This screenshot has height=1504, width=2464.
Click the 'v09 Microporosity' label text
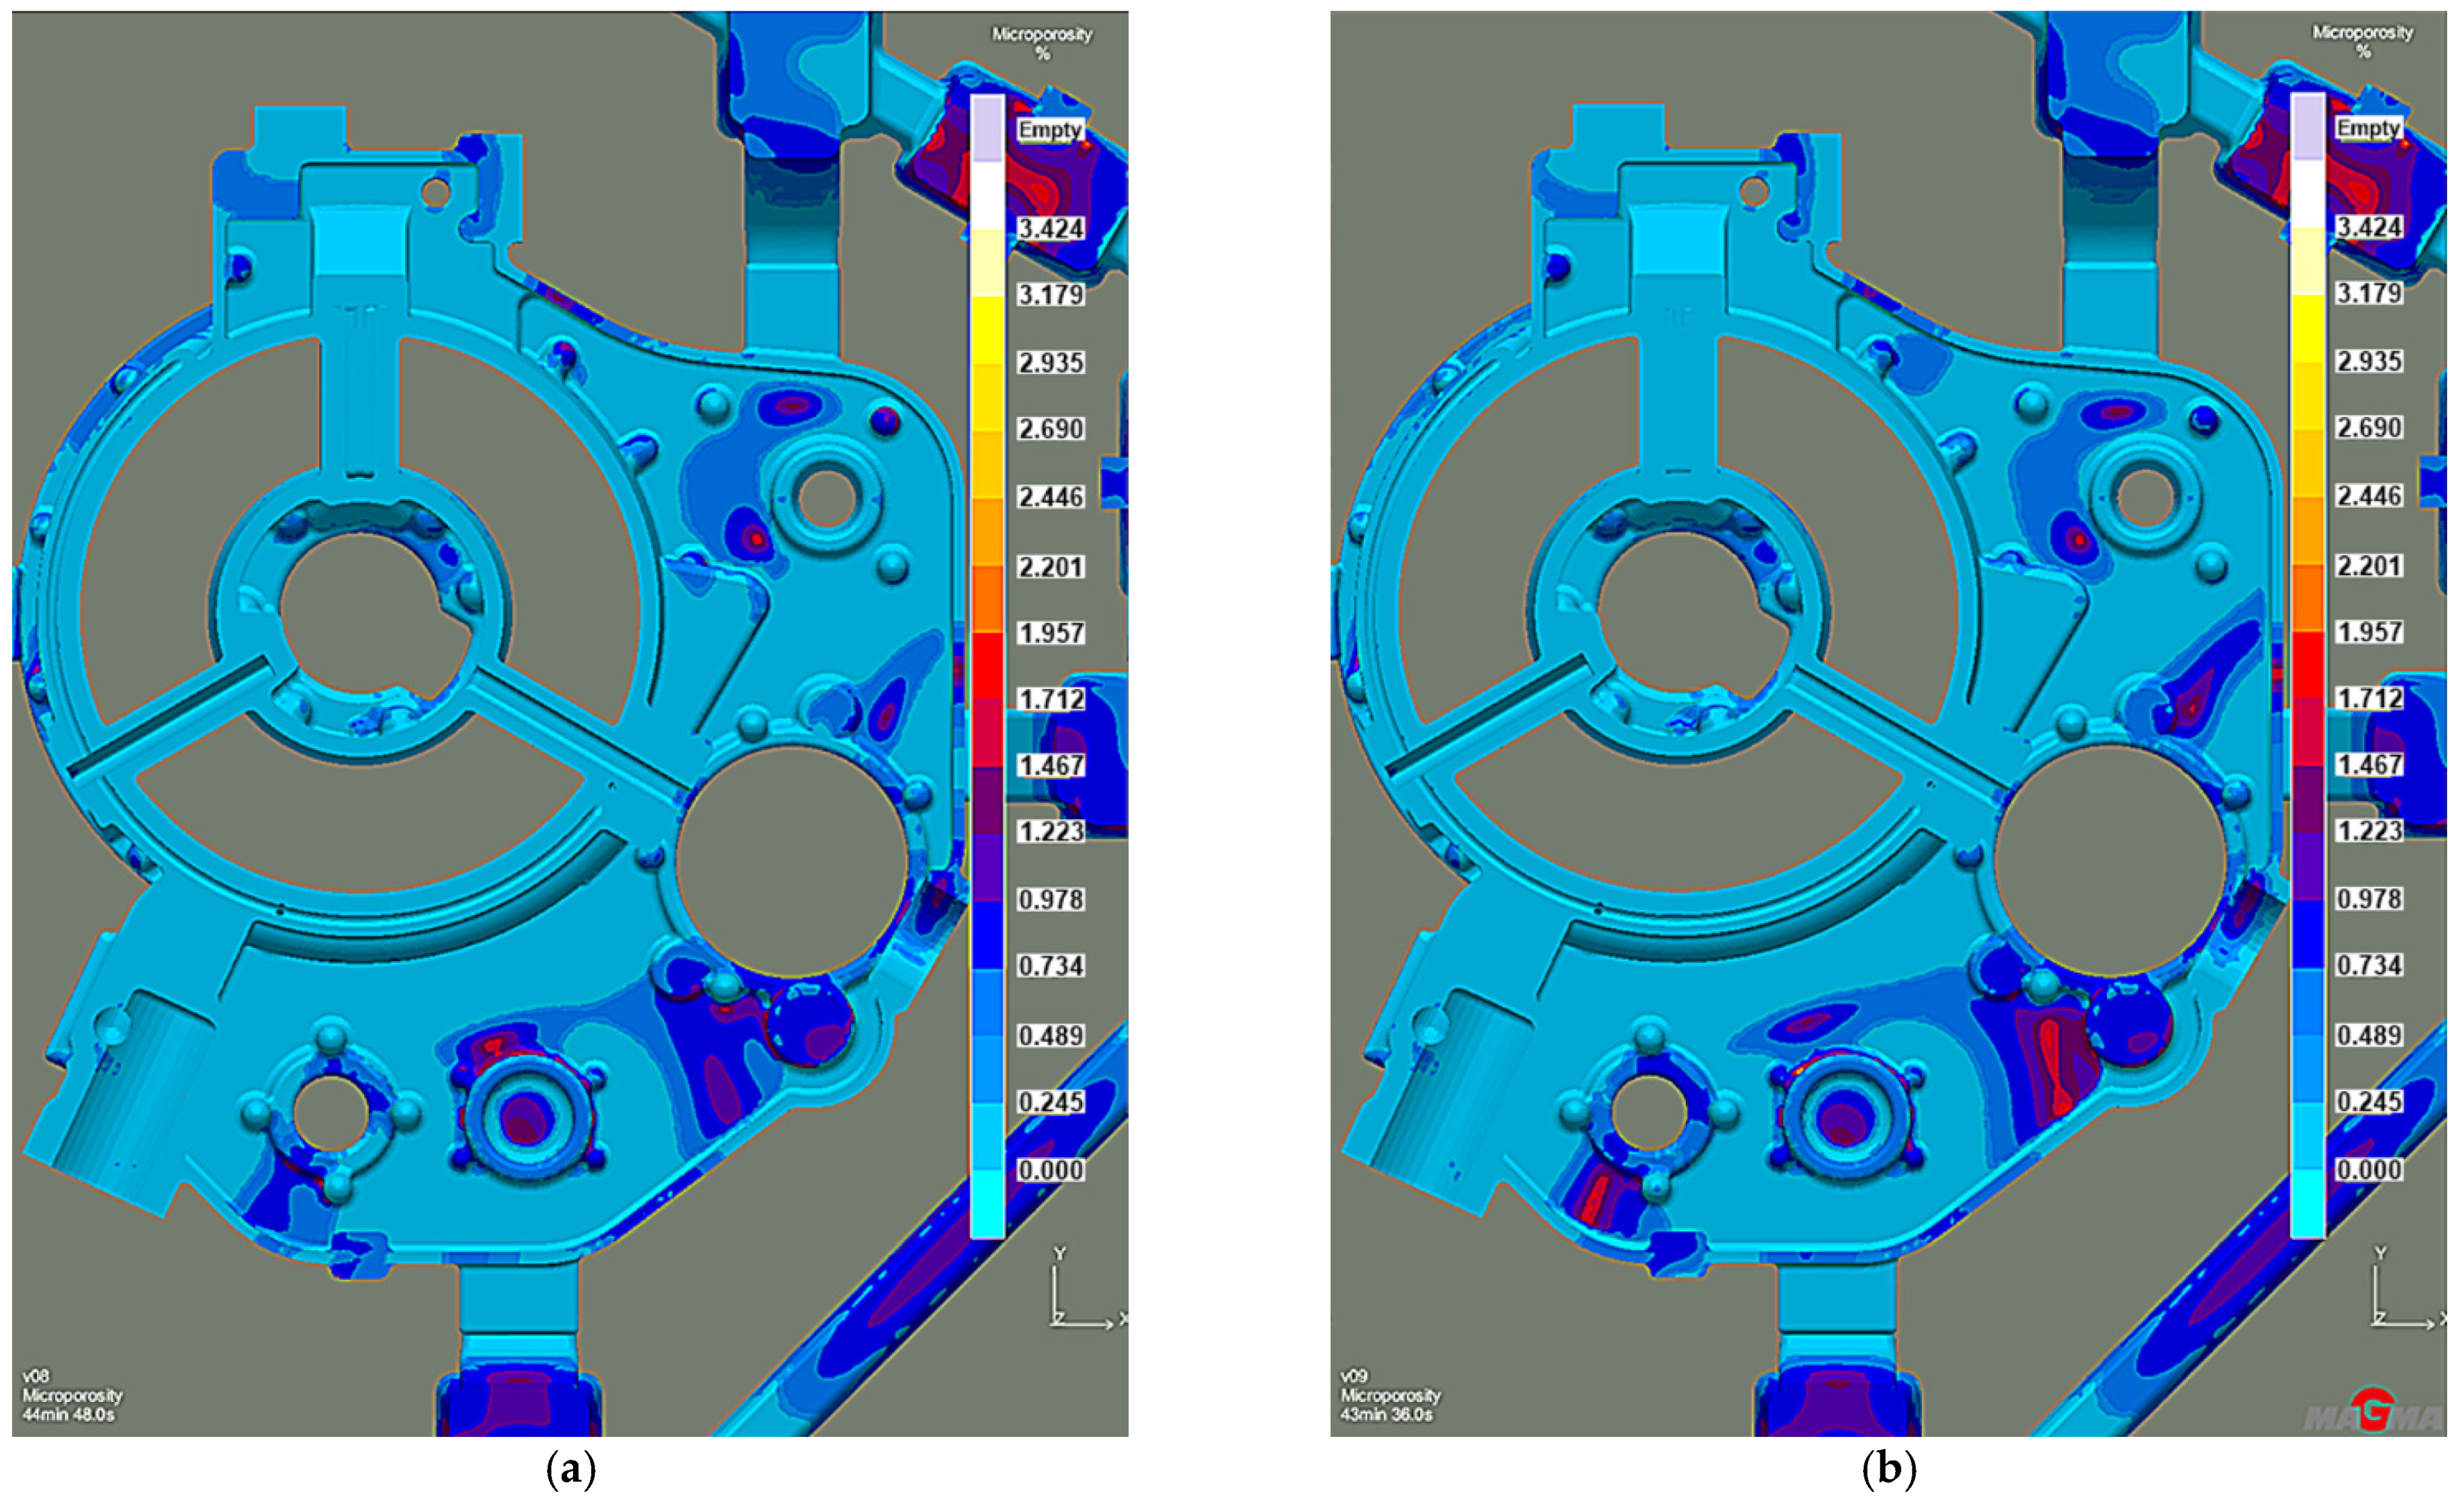tap(1390, 1394)
